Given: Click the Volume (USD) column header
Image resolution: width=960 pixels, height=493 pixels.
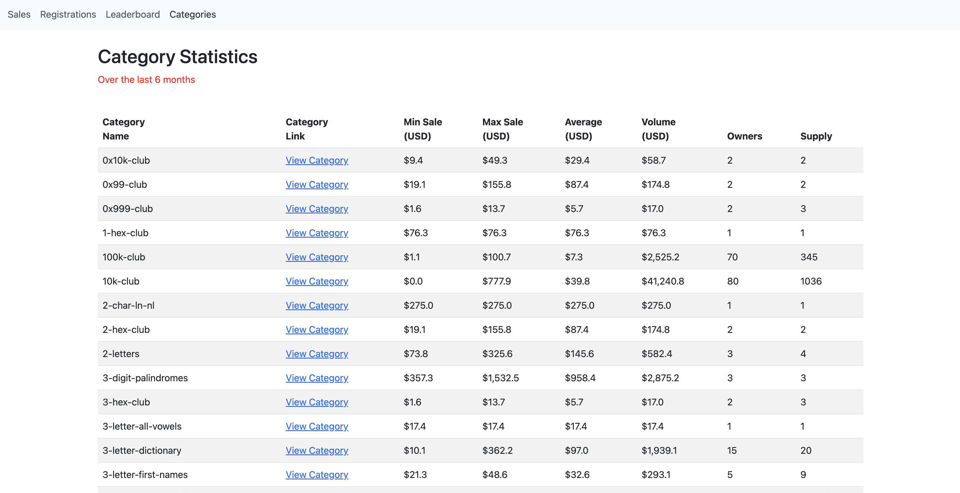Looking at the screenshot, I should pyautogui.click(x=658, y=129).
